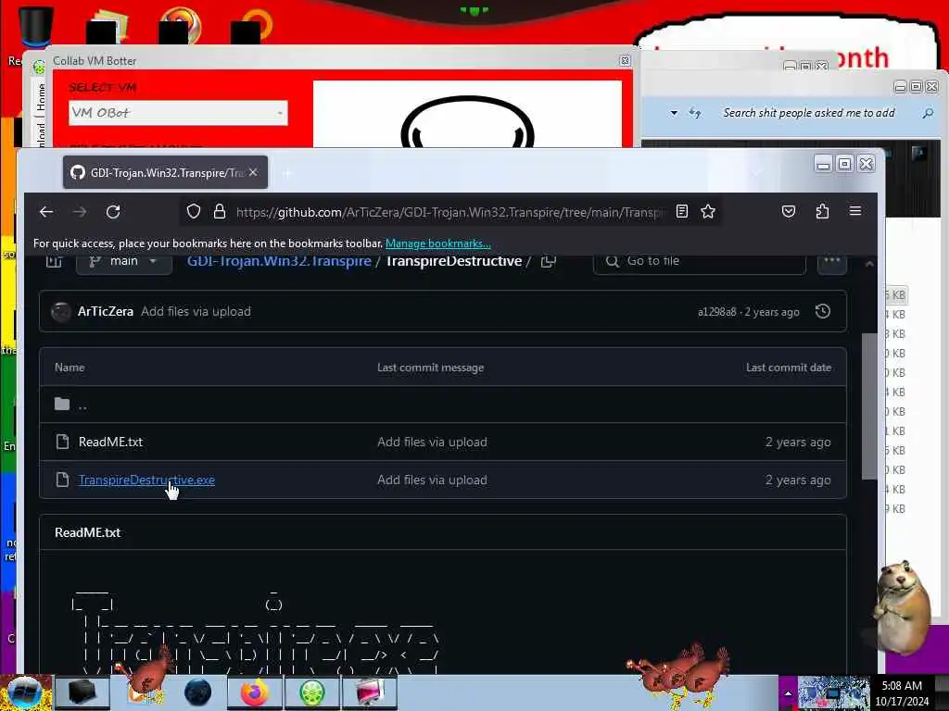Open the three-dots more options button
The image size is (949, 711).
pyautogui.click(x=832, y=261)
